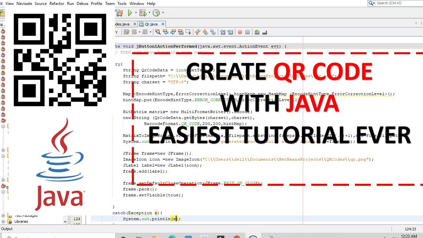This screenshot has width=423, height=238.
Task: Click the Profile Project clock icon
Action: (156, 13)
